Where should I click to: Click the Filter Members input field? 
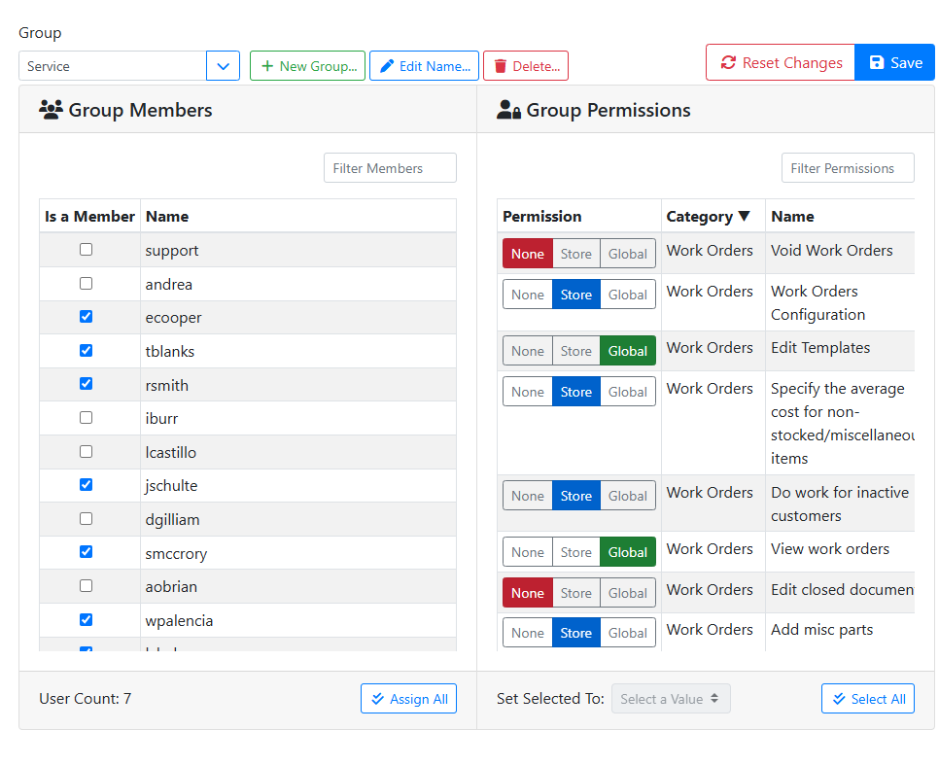pos(390,168)
